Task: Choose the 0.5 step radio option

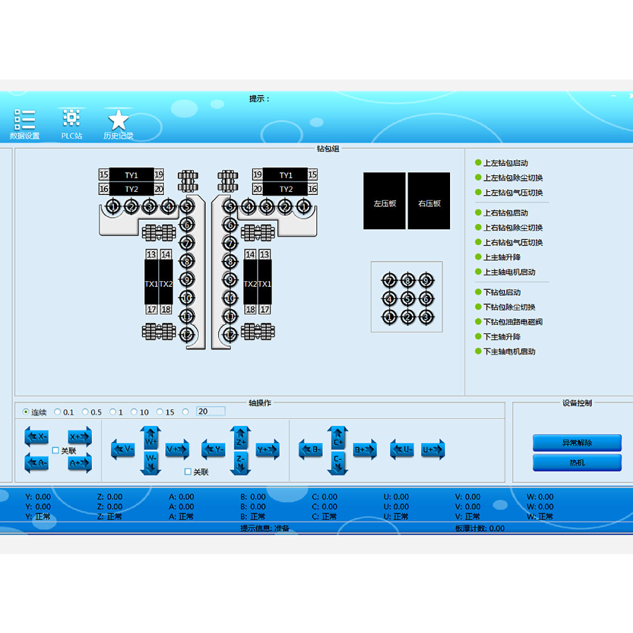Action: coord(85,412)
